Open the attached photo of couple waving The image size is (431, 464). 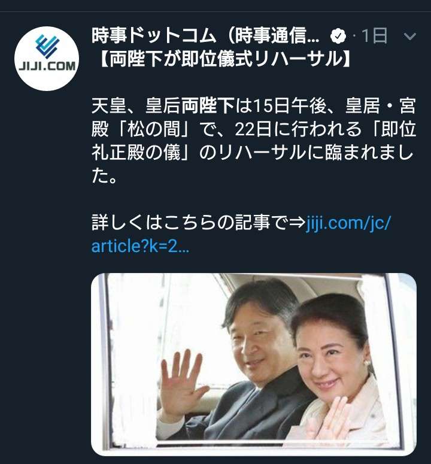point(254,364)
